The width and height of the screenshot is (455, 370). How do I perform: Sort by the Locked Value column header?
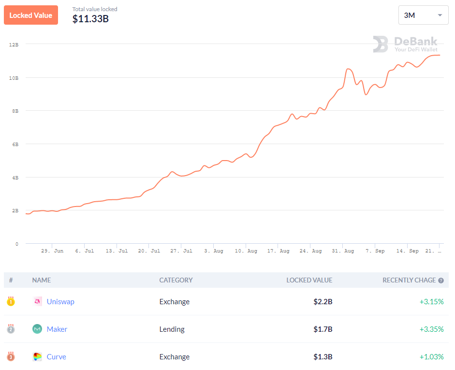(x=309, y=280)
